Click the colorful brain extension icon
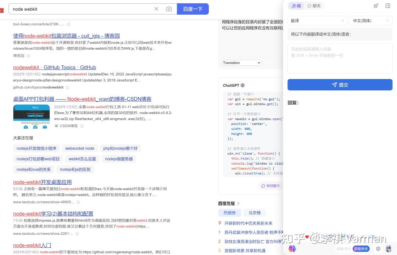 (292, 249)
